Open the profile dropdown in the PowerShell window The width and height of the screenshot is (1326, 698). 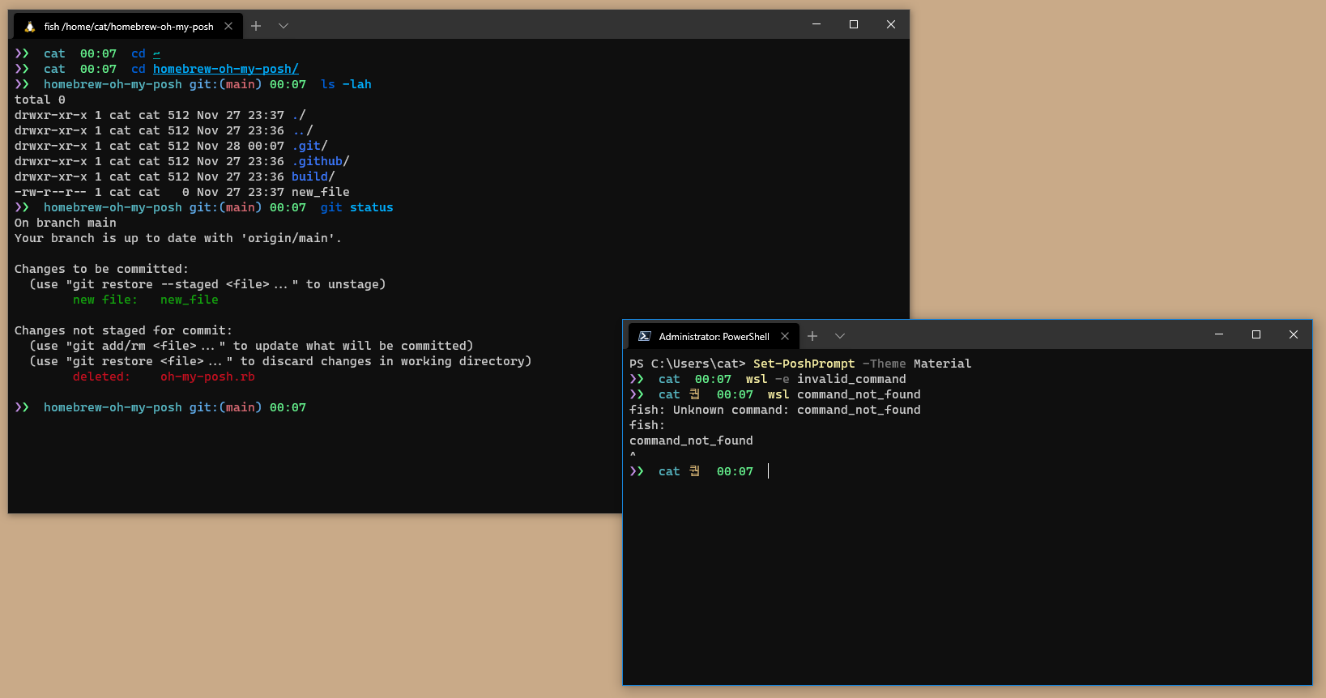pyautogui.click(x=840, y=336)
